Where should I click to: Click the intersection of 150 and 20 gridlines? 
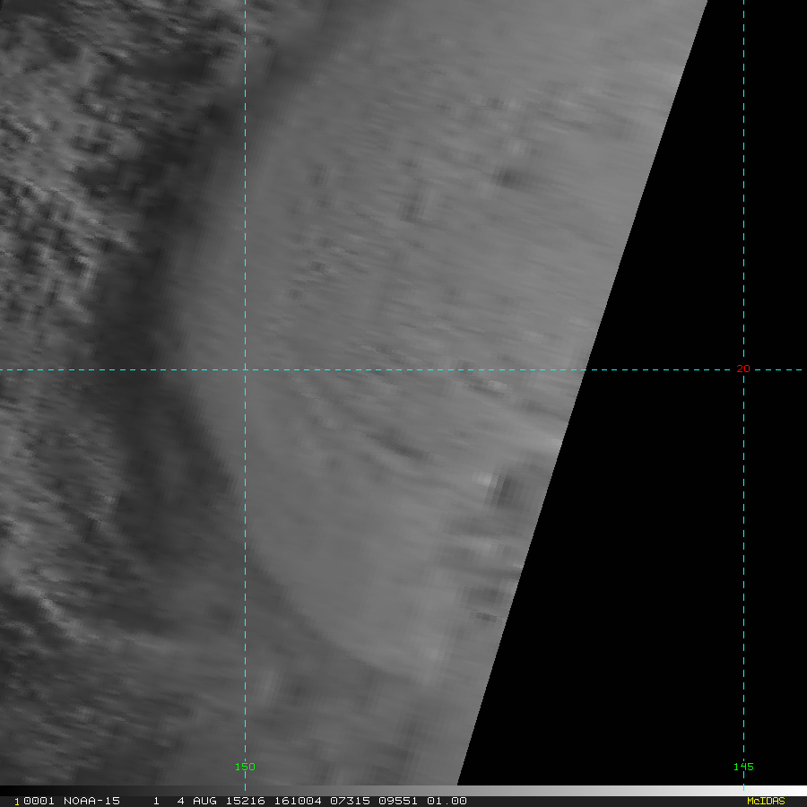(x=245, y=369)
